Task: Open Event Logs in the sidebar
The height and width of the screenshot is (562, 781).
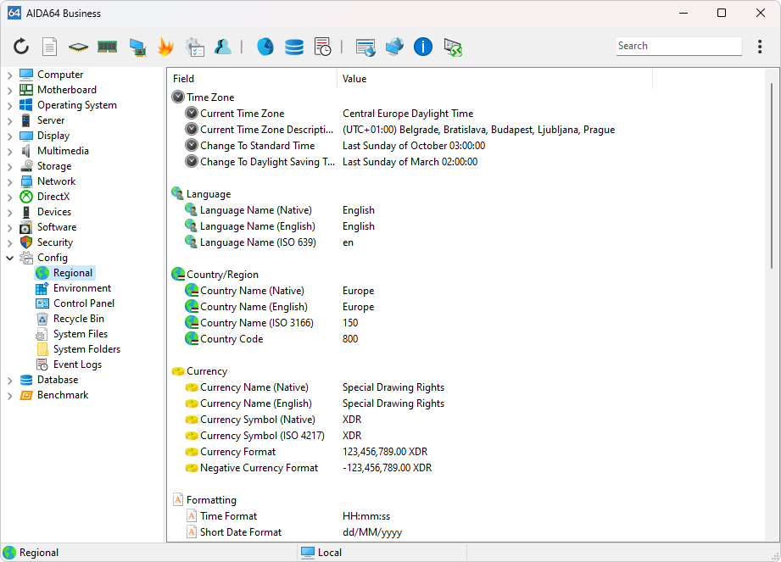Action: click(77, 364)
